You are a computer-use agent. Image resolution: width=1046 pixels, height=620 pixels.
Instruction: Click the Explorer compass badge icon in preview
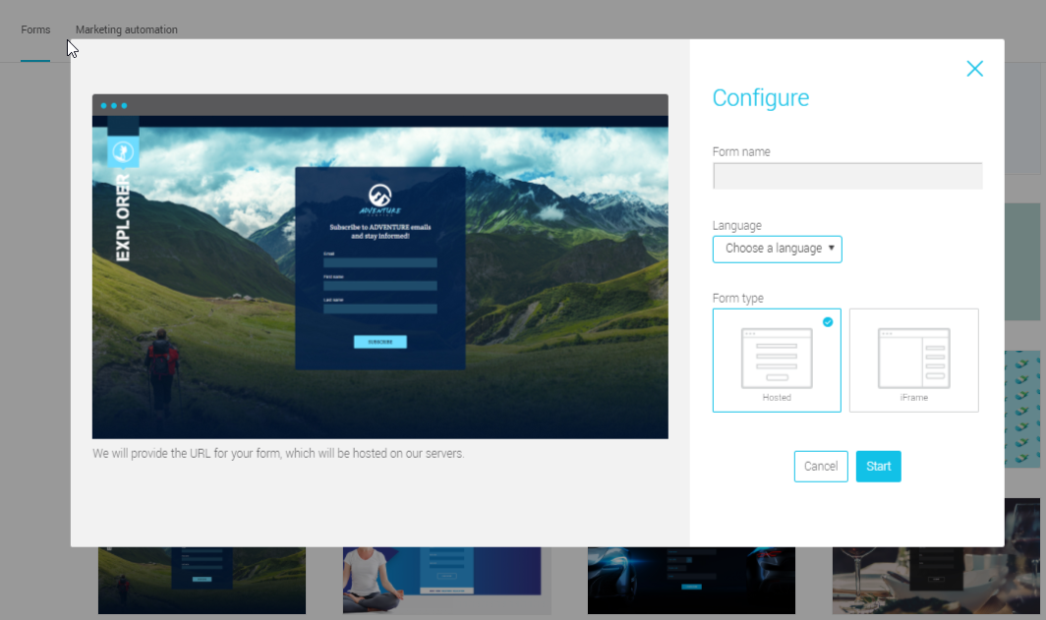coord(123,151)
